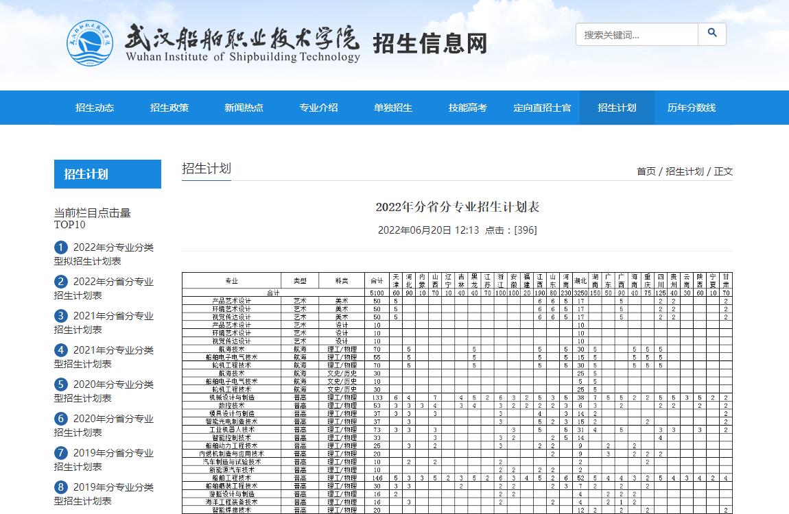Open the 技能高考 menu item
Viewport: 789px width, 514px height.
tap(468, 108)
